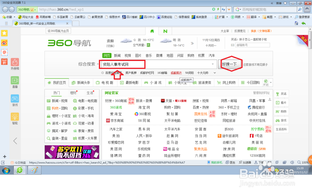Open 360 browser from the taskbar
312x194 pixels.
click(20, 170)
